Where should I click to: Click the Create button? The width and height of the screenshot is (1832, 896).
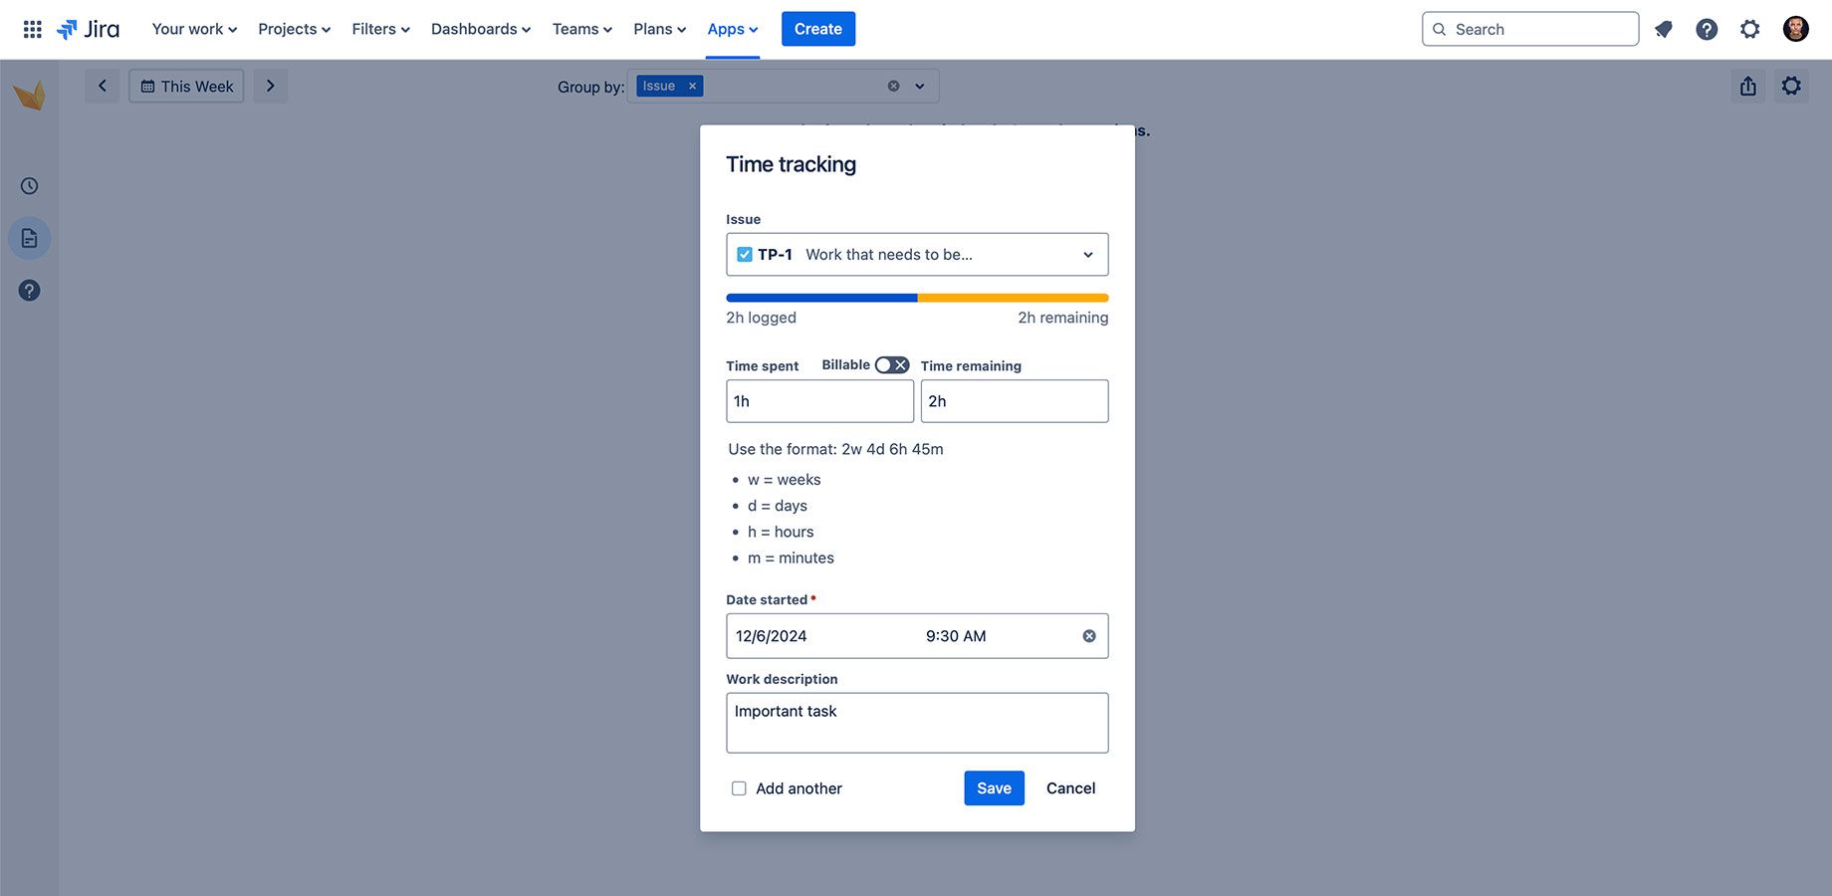coord(818,29)
